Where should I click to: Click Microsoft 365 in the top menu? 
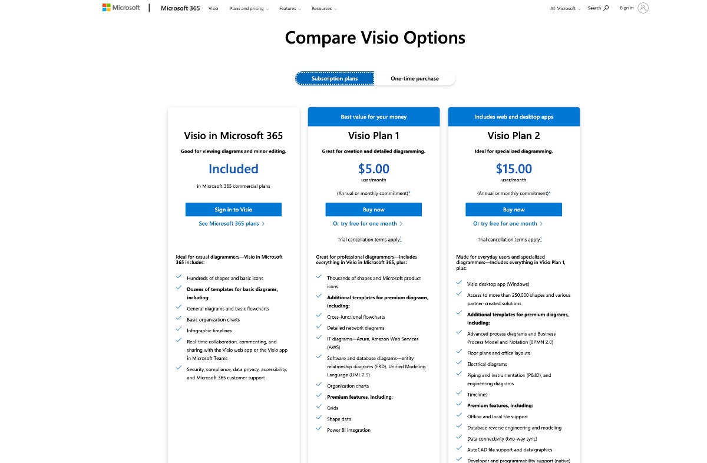(x=180, y=8)
